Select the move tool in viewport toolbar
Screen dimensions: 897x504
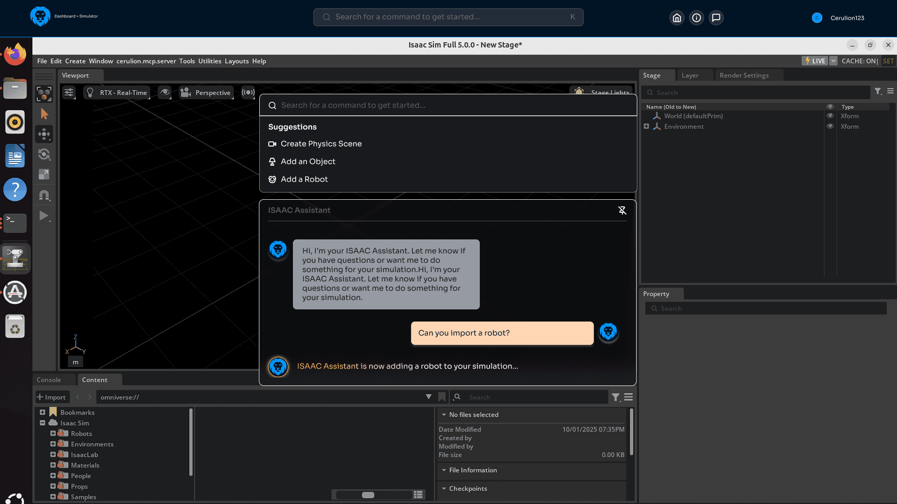(44, 134)
